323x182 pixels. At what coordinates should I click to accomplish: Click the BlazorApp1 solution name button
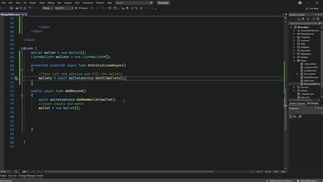[x=164, y=3]
